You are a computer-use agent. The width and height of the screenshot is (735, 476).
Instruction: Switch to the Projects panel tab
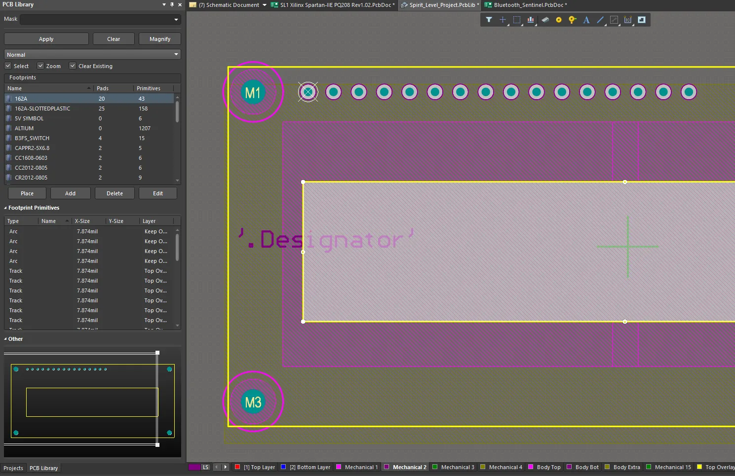point(13,468)
